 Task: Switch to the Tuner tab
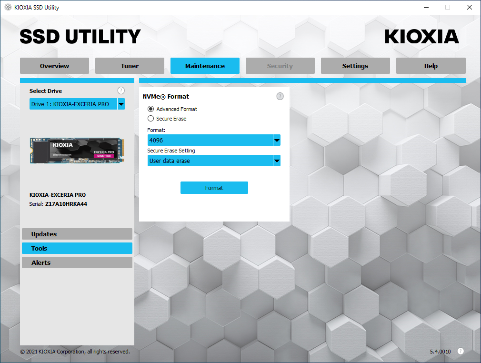(x=130, y=66)
